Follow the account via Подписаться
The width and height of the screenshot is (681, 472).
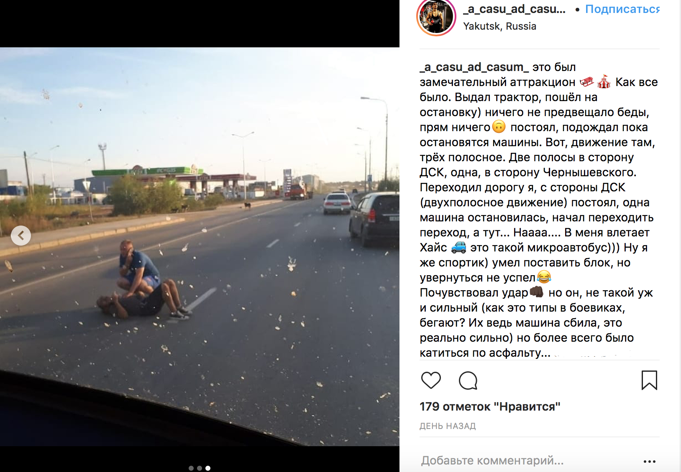coord(622,9)
